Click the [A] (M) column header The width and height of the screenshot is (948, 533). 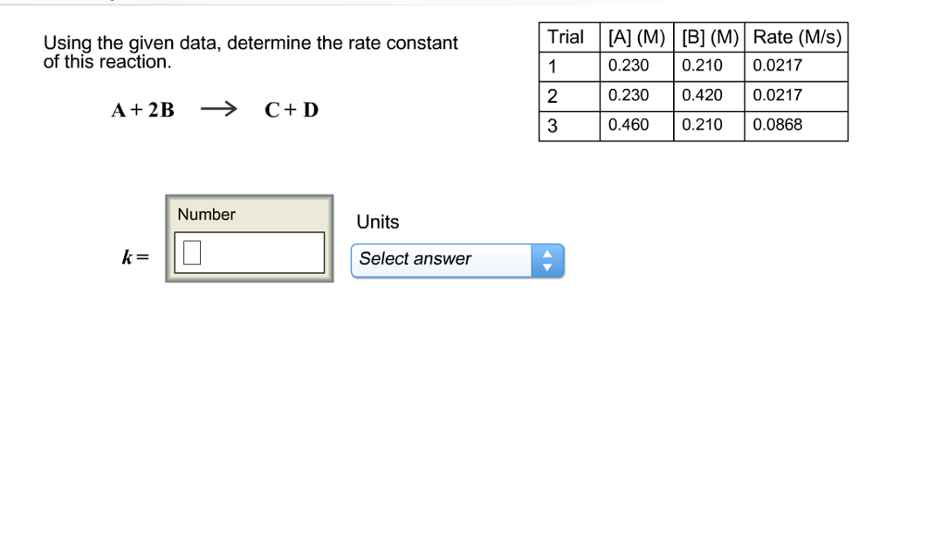636,37
